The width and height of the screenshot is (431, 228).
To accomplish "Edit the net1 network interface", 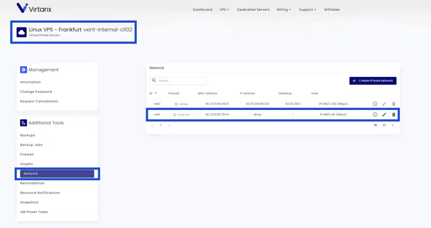I will point(384,115).
